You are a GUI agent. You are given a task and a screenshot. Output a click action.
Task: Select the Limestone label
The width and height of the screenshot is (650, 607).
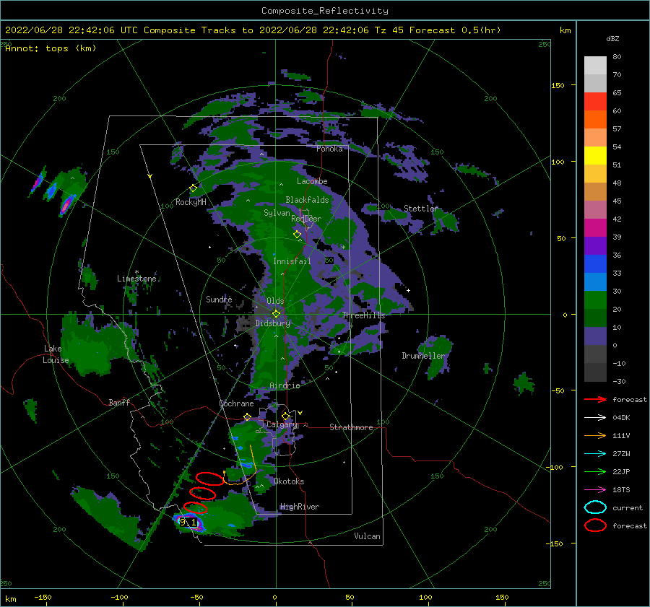pos(136,279)
